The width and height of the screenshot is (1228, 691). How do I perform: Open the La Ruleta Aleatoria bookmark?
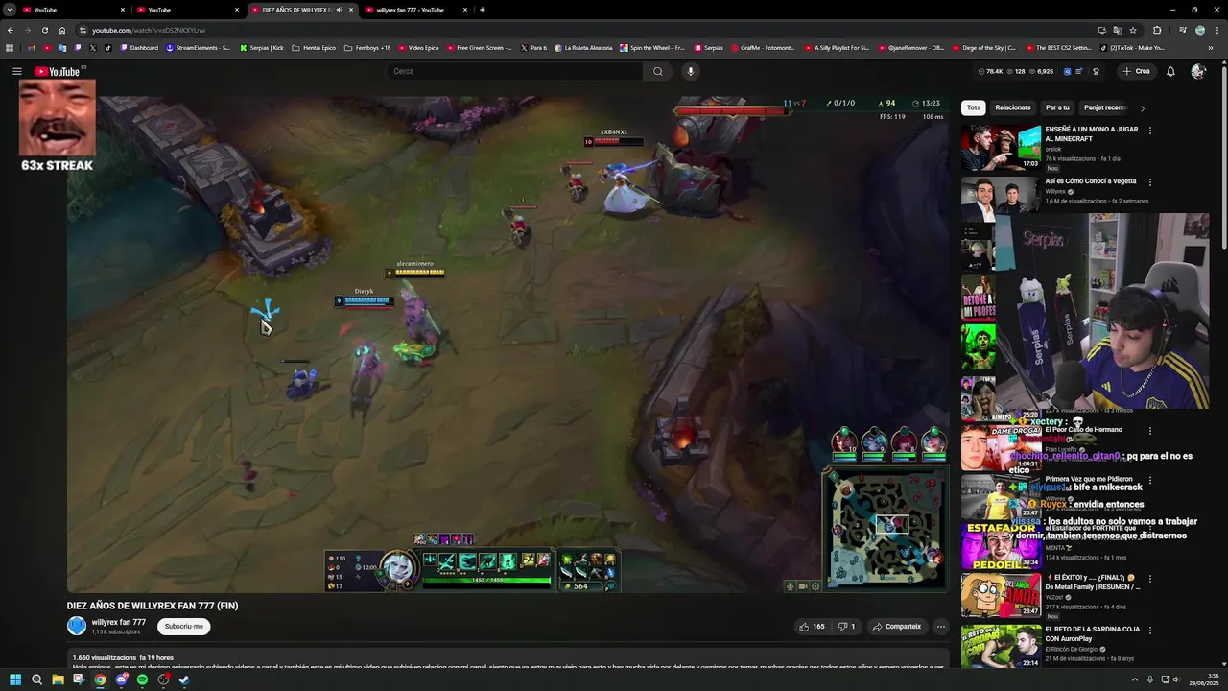pyautogui.click(x=583, y=47)
